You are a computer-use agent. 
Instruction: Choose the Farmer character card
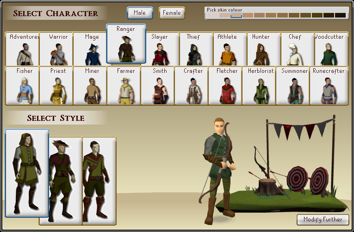point(124,85)
